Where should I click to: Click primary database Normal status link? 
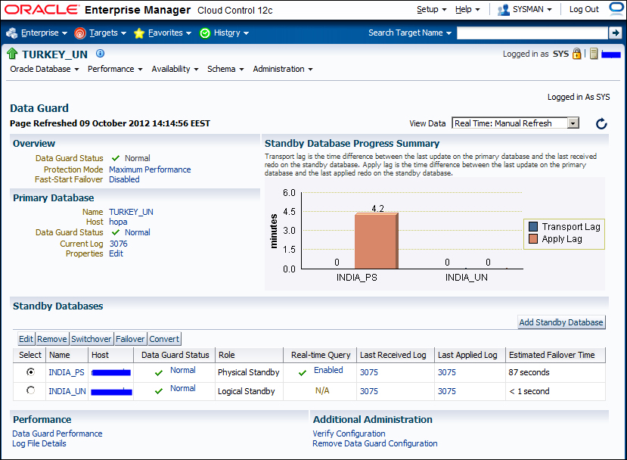[x=138, y=232]
